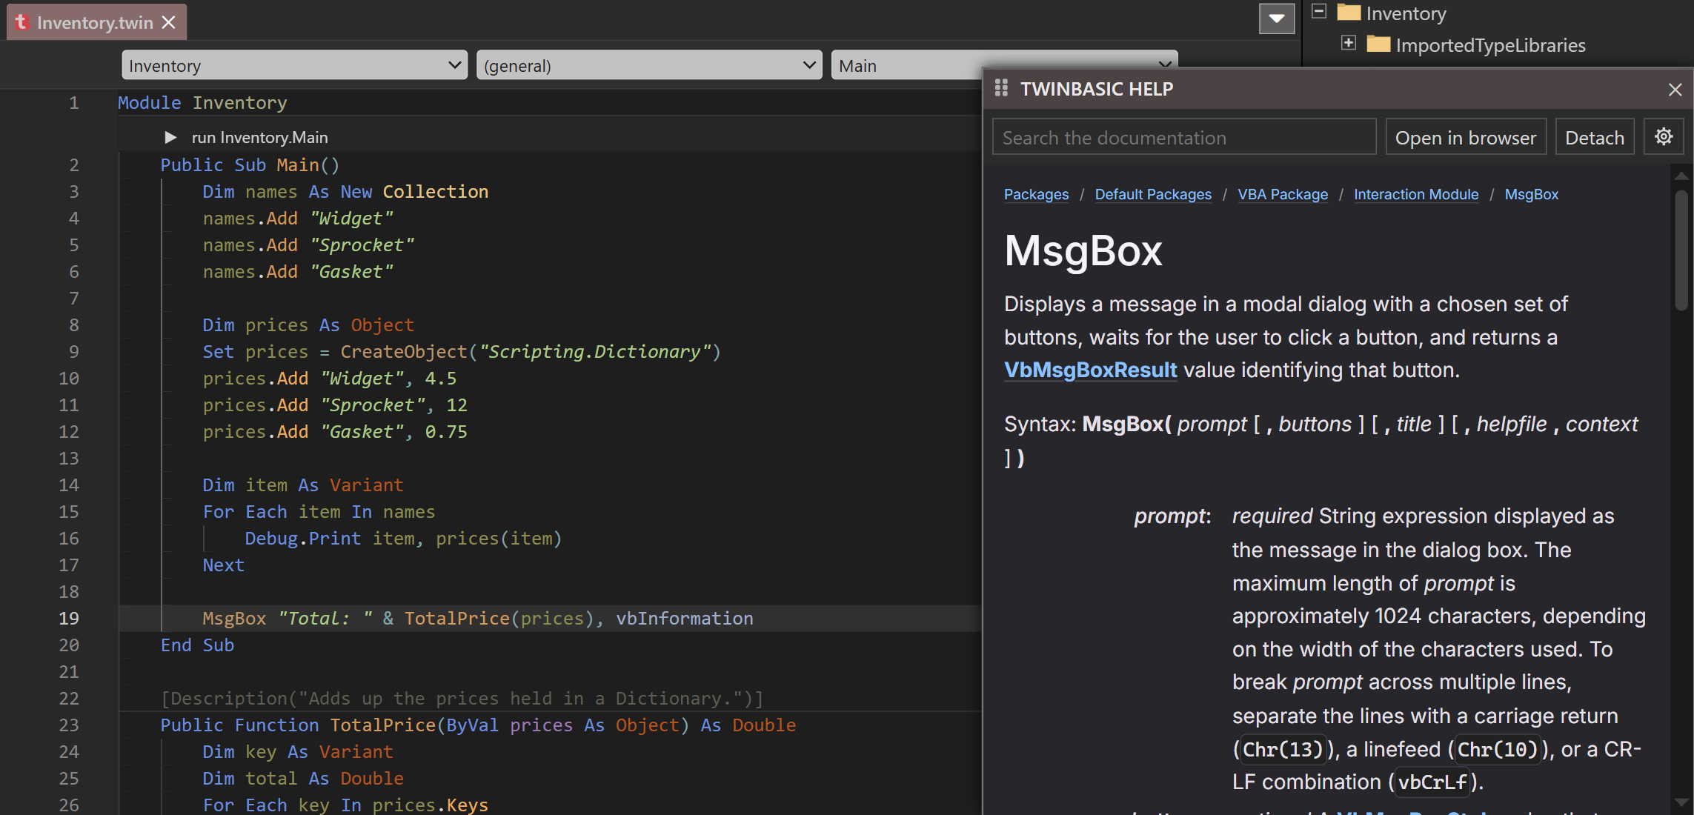Follow the VbMsgBoxResult link
The image size is (1694, 815).
pyautogui.click(x=1090, y=370)
